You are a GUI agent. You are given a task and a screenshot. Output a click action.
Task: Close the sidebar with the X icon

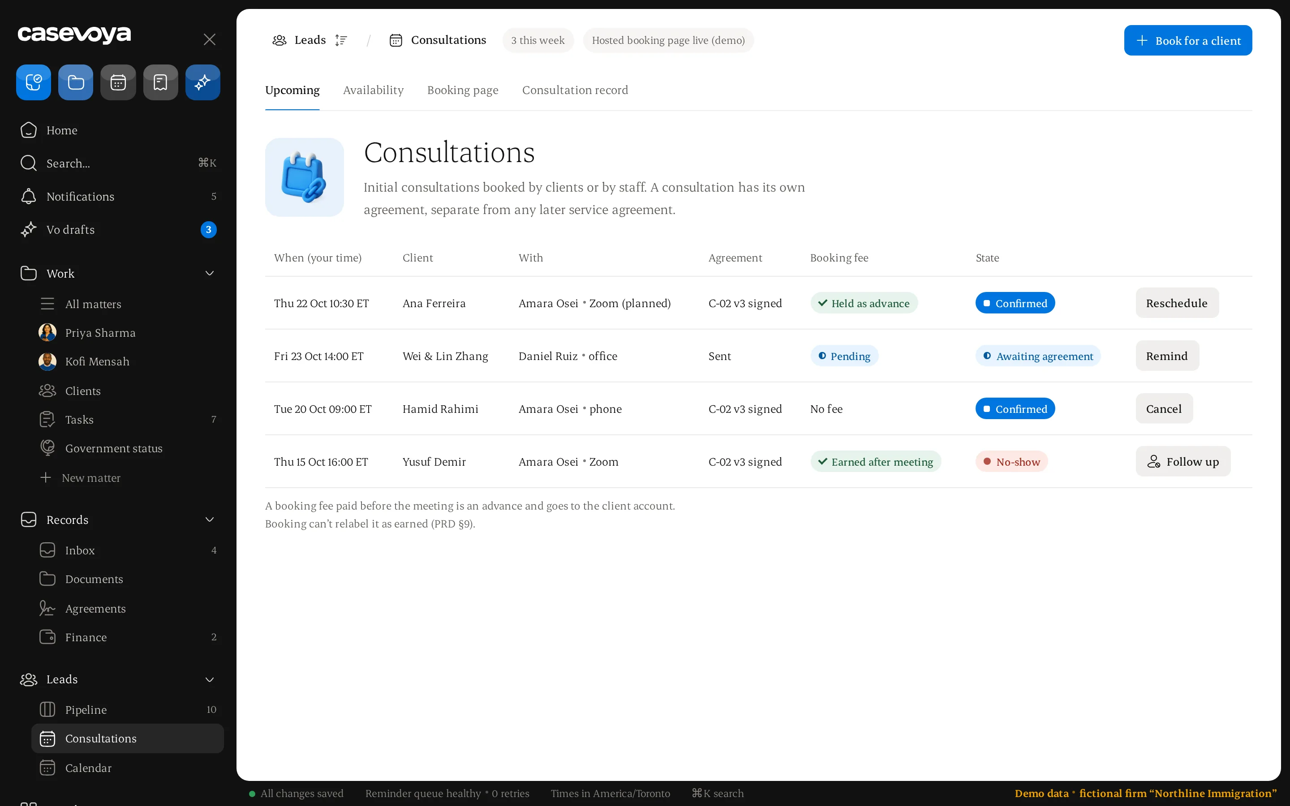click(210, 39)
